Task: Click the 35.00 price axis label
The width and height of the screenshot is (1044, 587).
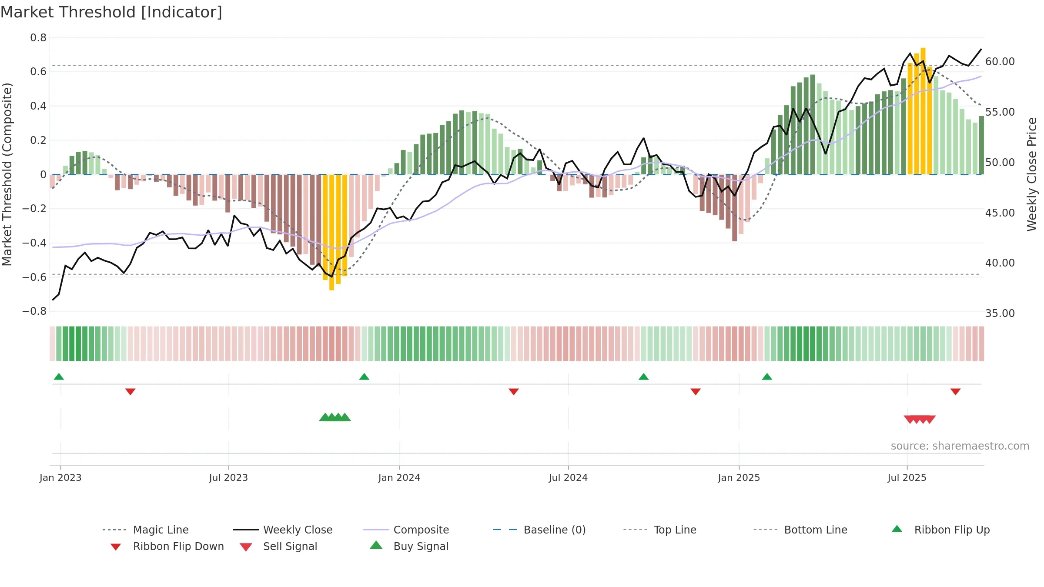Action: [x=1000, y=314]
